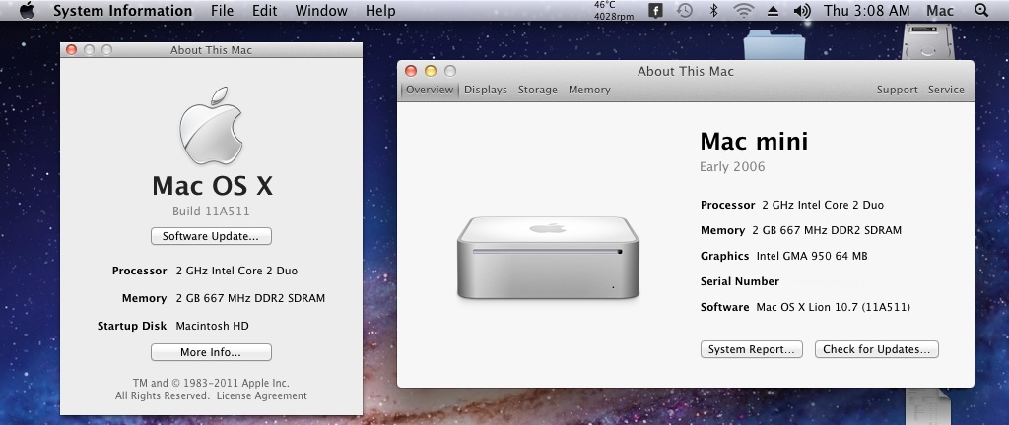Open the Window menu
Image resolution: width=1009 pixels, height=425 pixels.
(x=321, y=10)
